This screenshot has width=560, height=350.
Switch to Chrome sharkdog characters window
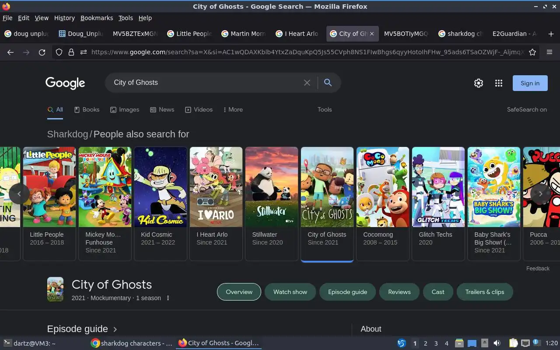pos(131,343)
